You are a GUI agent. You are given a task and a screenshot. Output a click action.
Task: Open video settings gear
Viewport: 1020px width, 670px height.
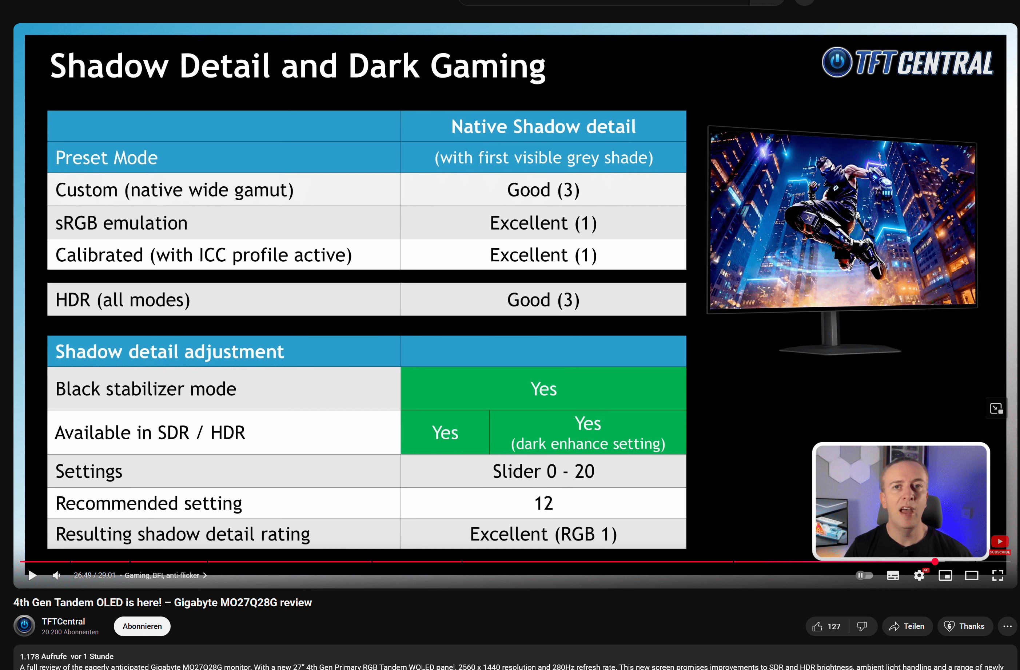tap(919, 575)
